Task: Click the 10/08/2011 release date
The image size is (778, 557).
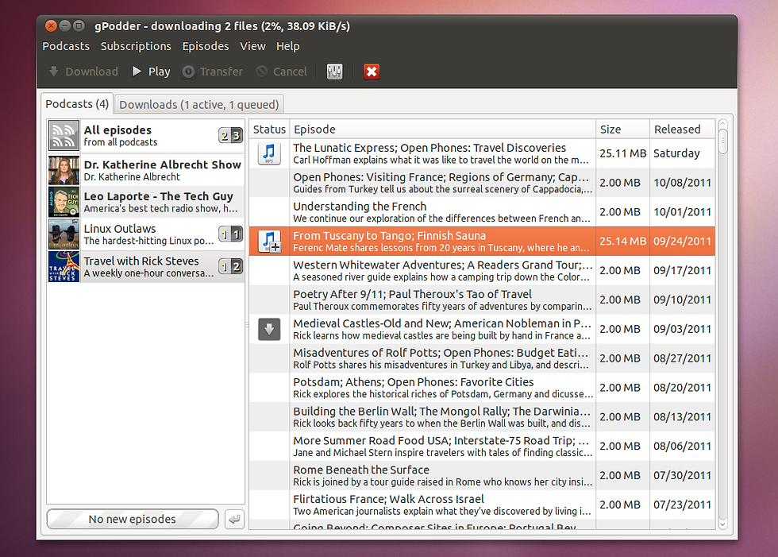Action: 682,183
